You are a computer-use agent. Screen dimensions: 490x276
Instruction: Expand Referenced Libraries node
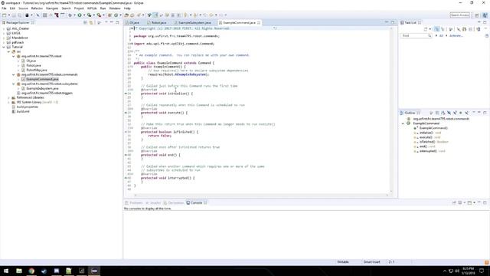(8, 97)
